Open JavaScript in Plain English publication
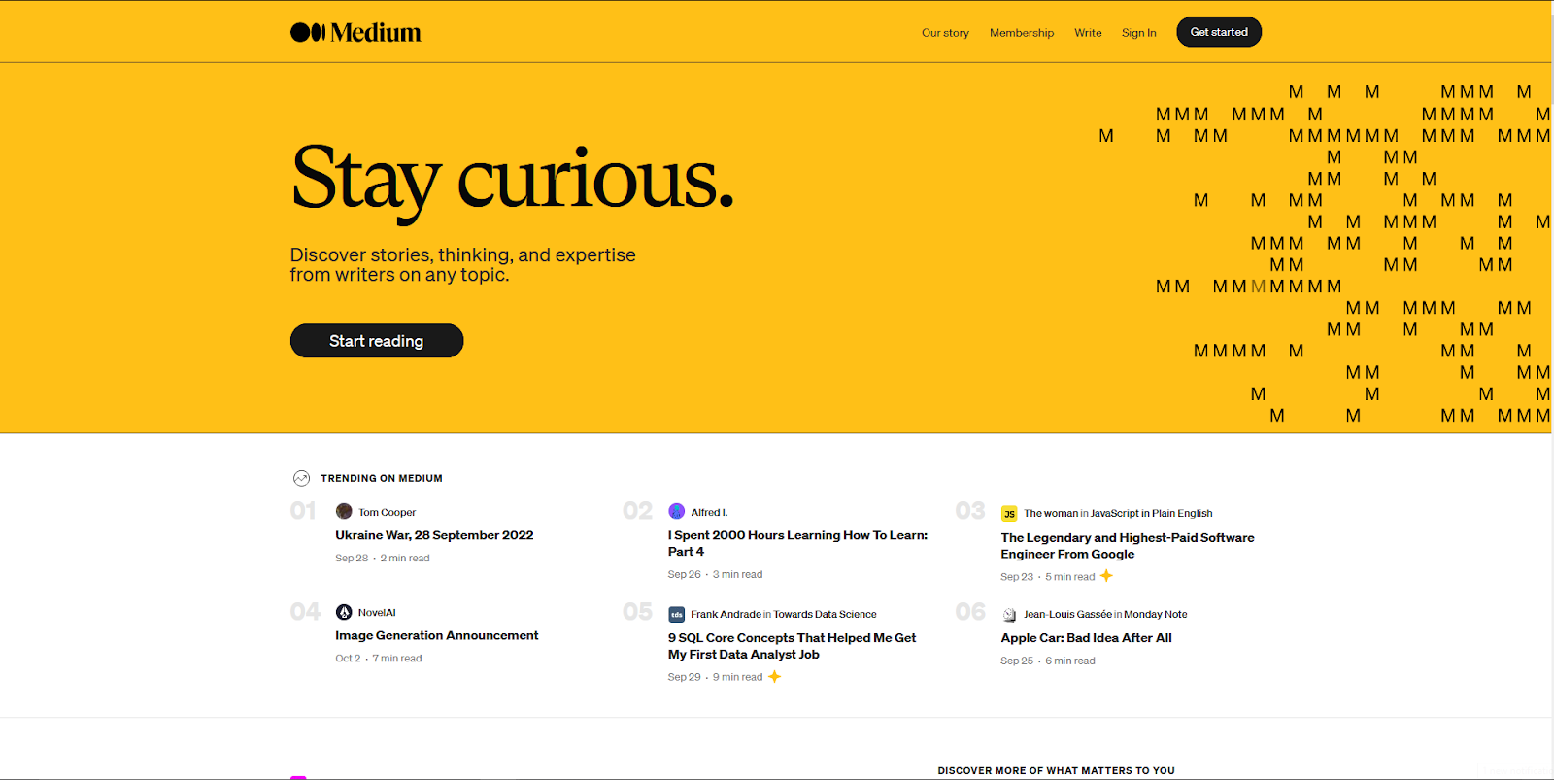 pyautogui.click(x=1151, y=513)
